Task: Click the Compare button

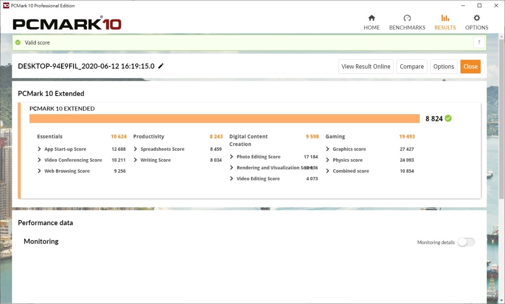Action: click(412, 66)
